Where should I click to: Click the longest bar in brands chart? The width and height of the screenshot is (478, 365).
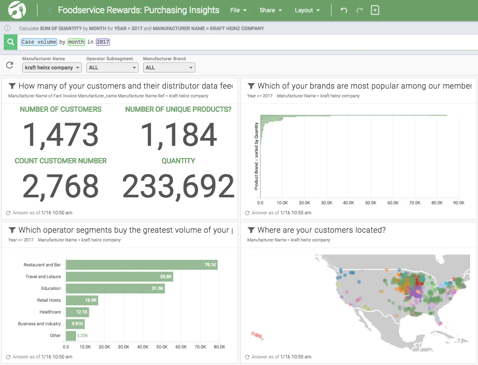354,115
